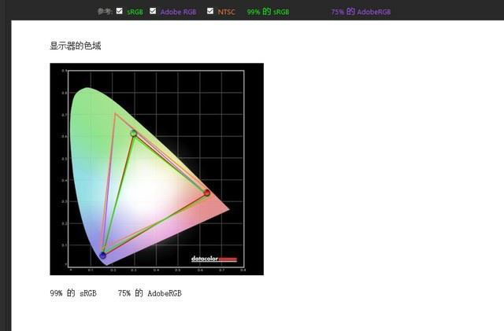Select the green "99% 的 sRGB" result text

click(268, 12)
